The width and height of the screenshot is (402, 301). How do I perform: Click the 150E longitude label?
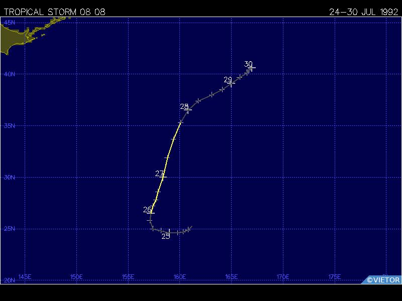pos(76,277)
